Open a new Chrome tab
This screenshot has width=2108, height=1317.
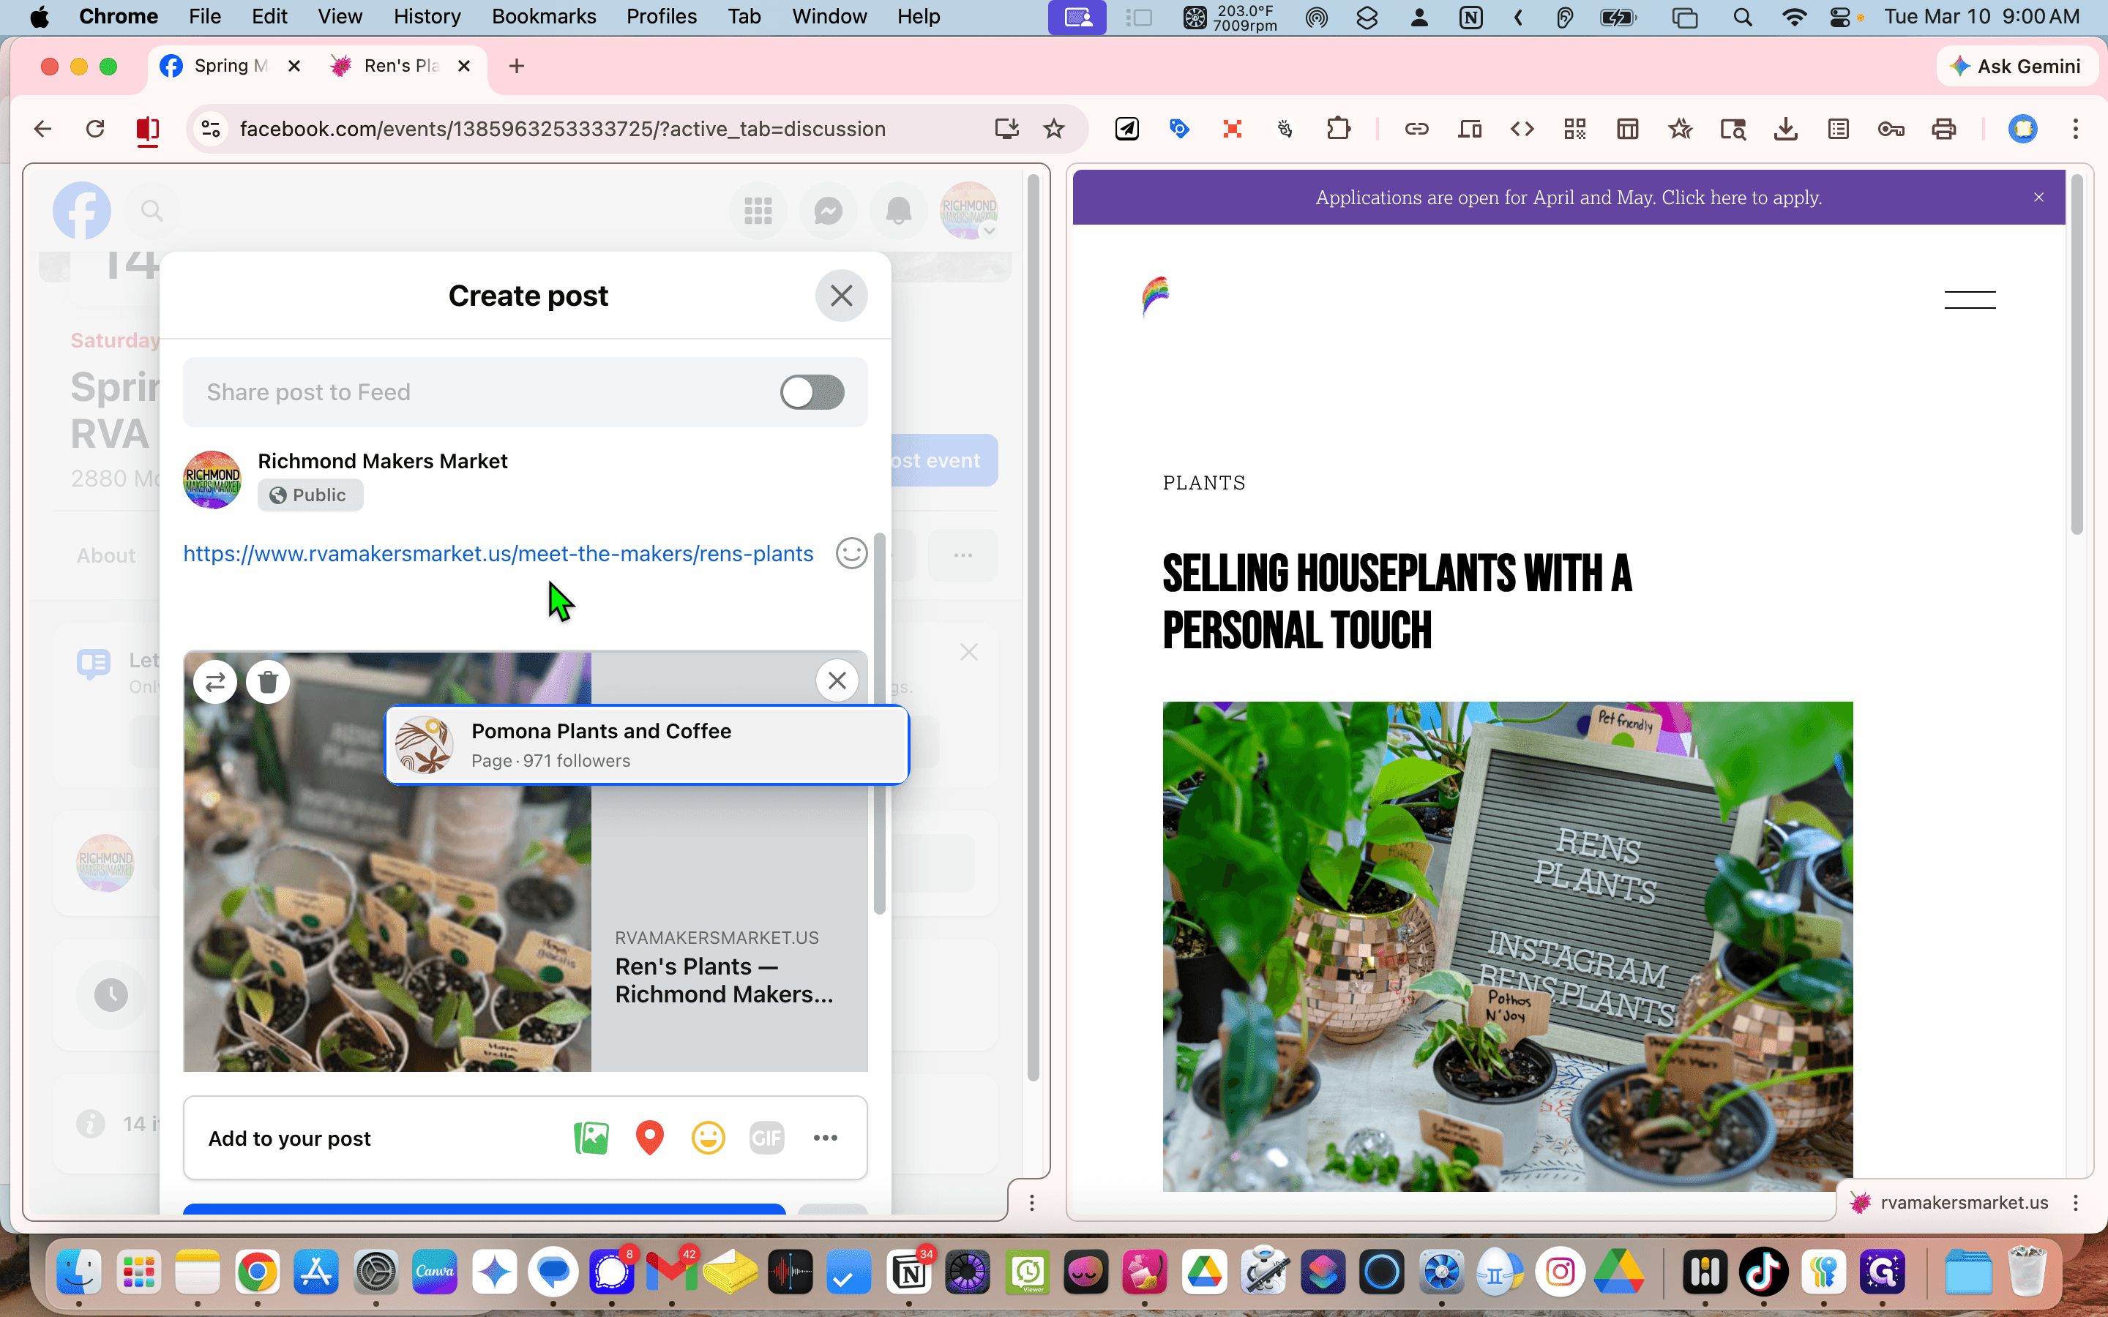(517, 66)
